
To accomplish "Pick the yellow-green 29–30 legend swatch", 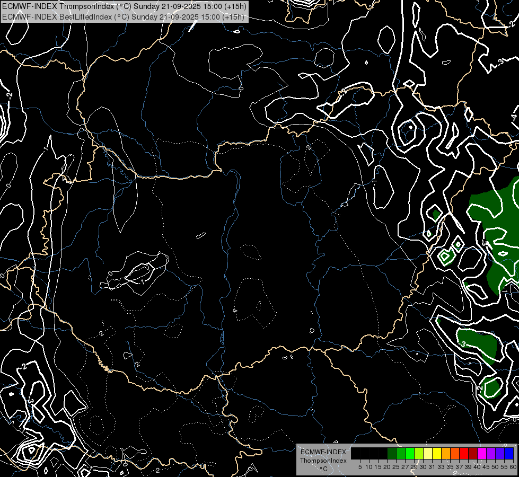I will 419,453.
